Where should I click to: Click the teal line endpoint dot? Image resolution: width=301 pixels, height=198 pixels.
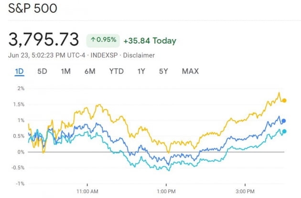click(284, 131)
